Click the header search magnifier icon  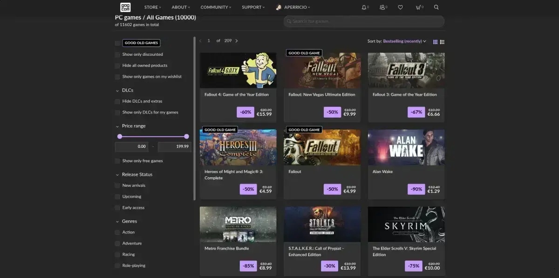[x=436, y=7]
